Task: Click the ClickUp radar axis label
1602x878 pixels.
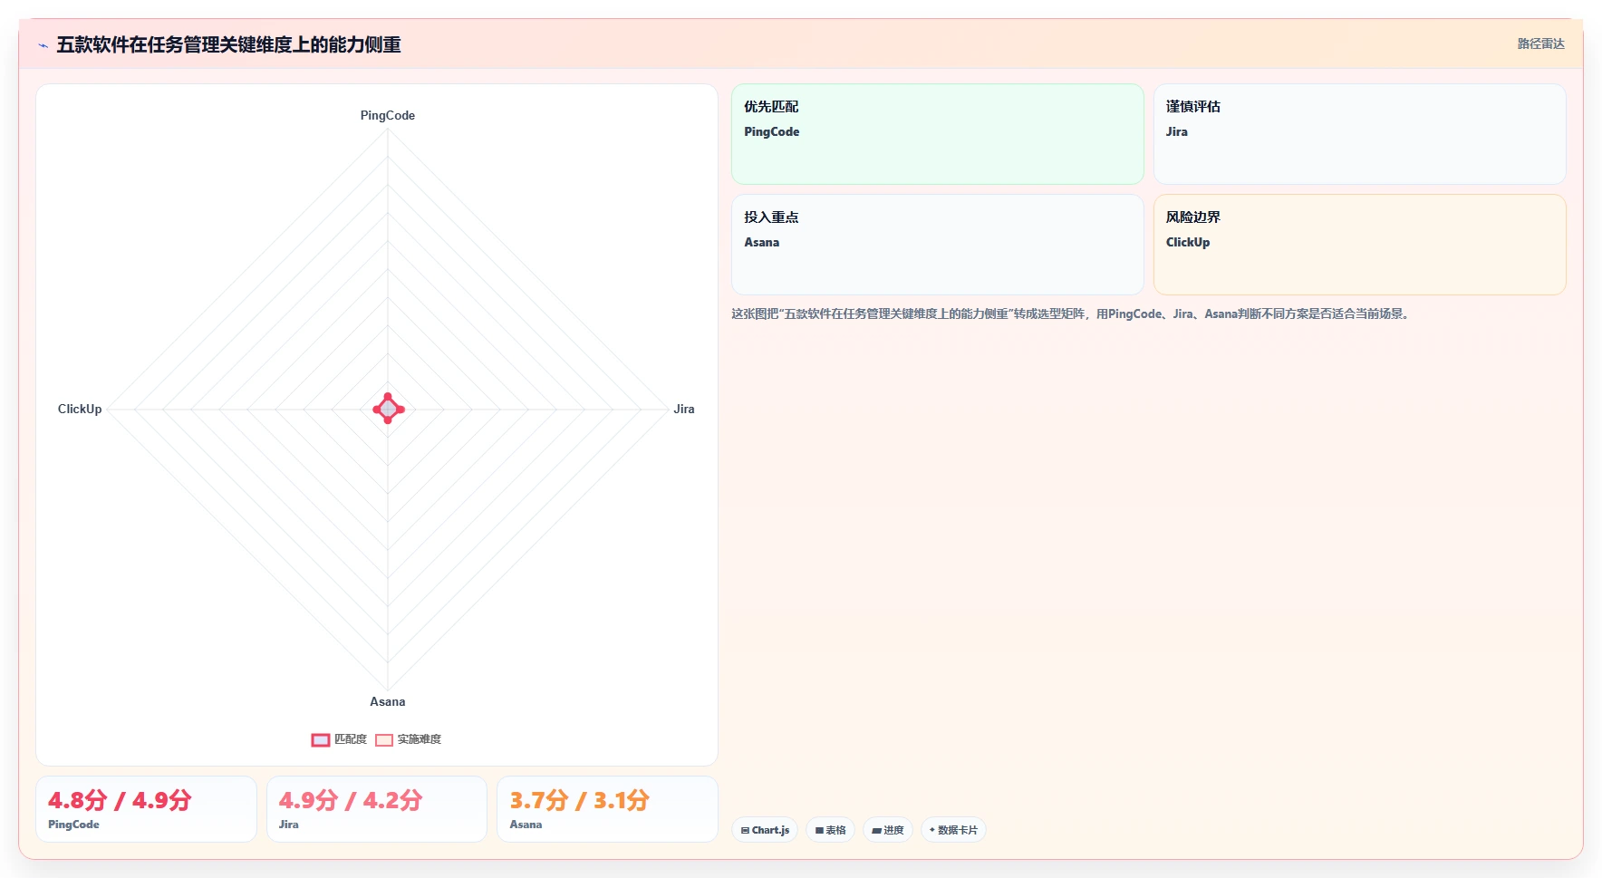Action: click(80, 409)
